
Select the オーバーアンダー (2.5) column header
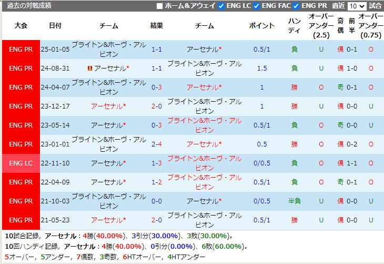321,25
